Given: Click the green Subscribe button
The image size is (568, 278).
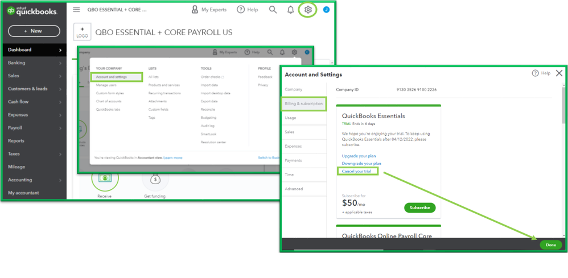Looking at the screenshot, I should [x=420, y=208].
